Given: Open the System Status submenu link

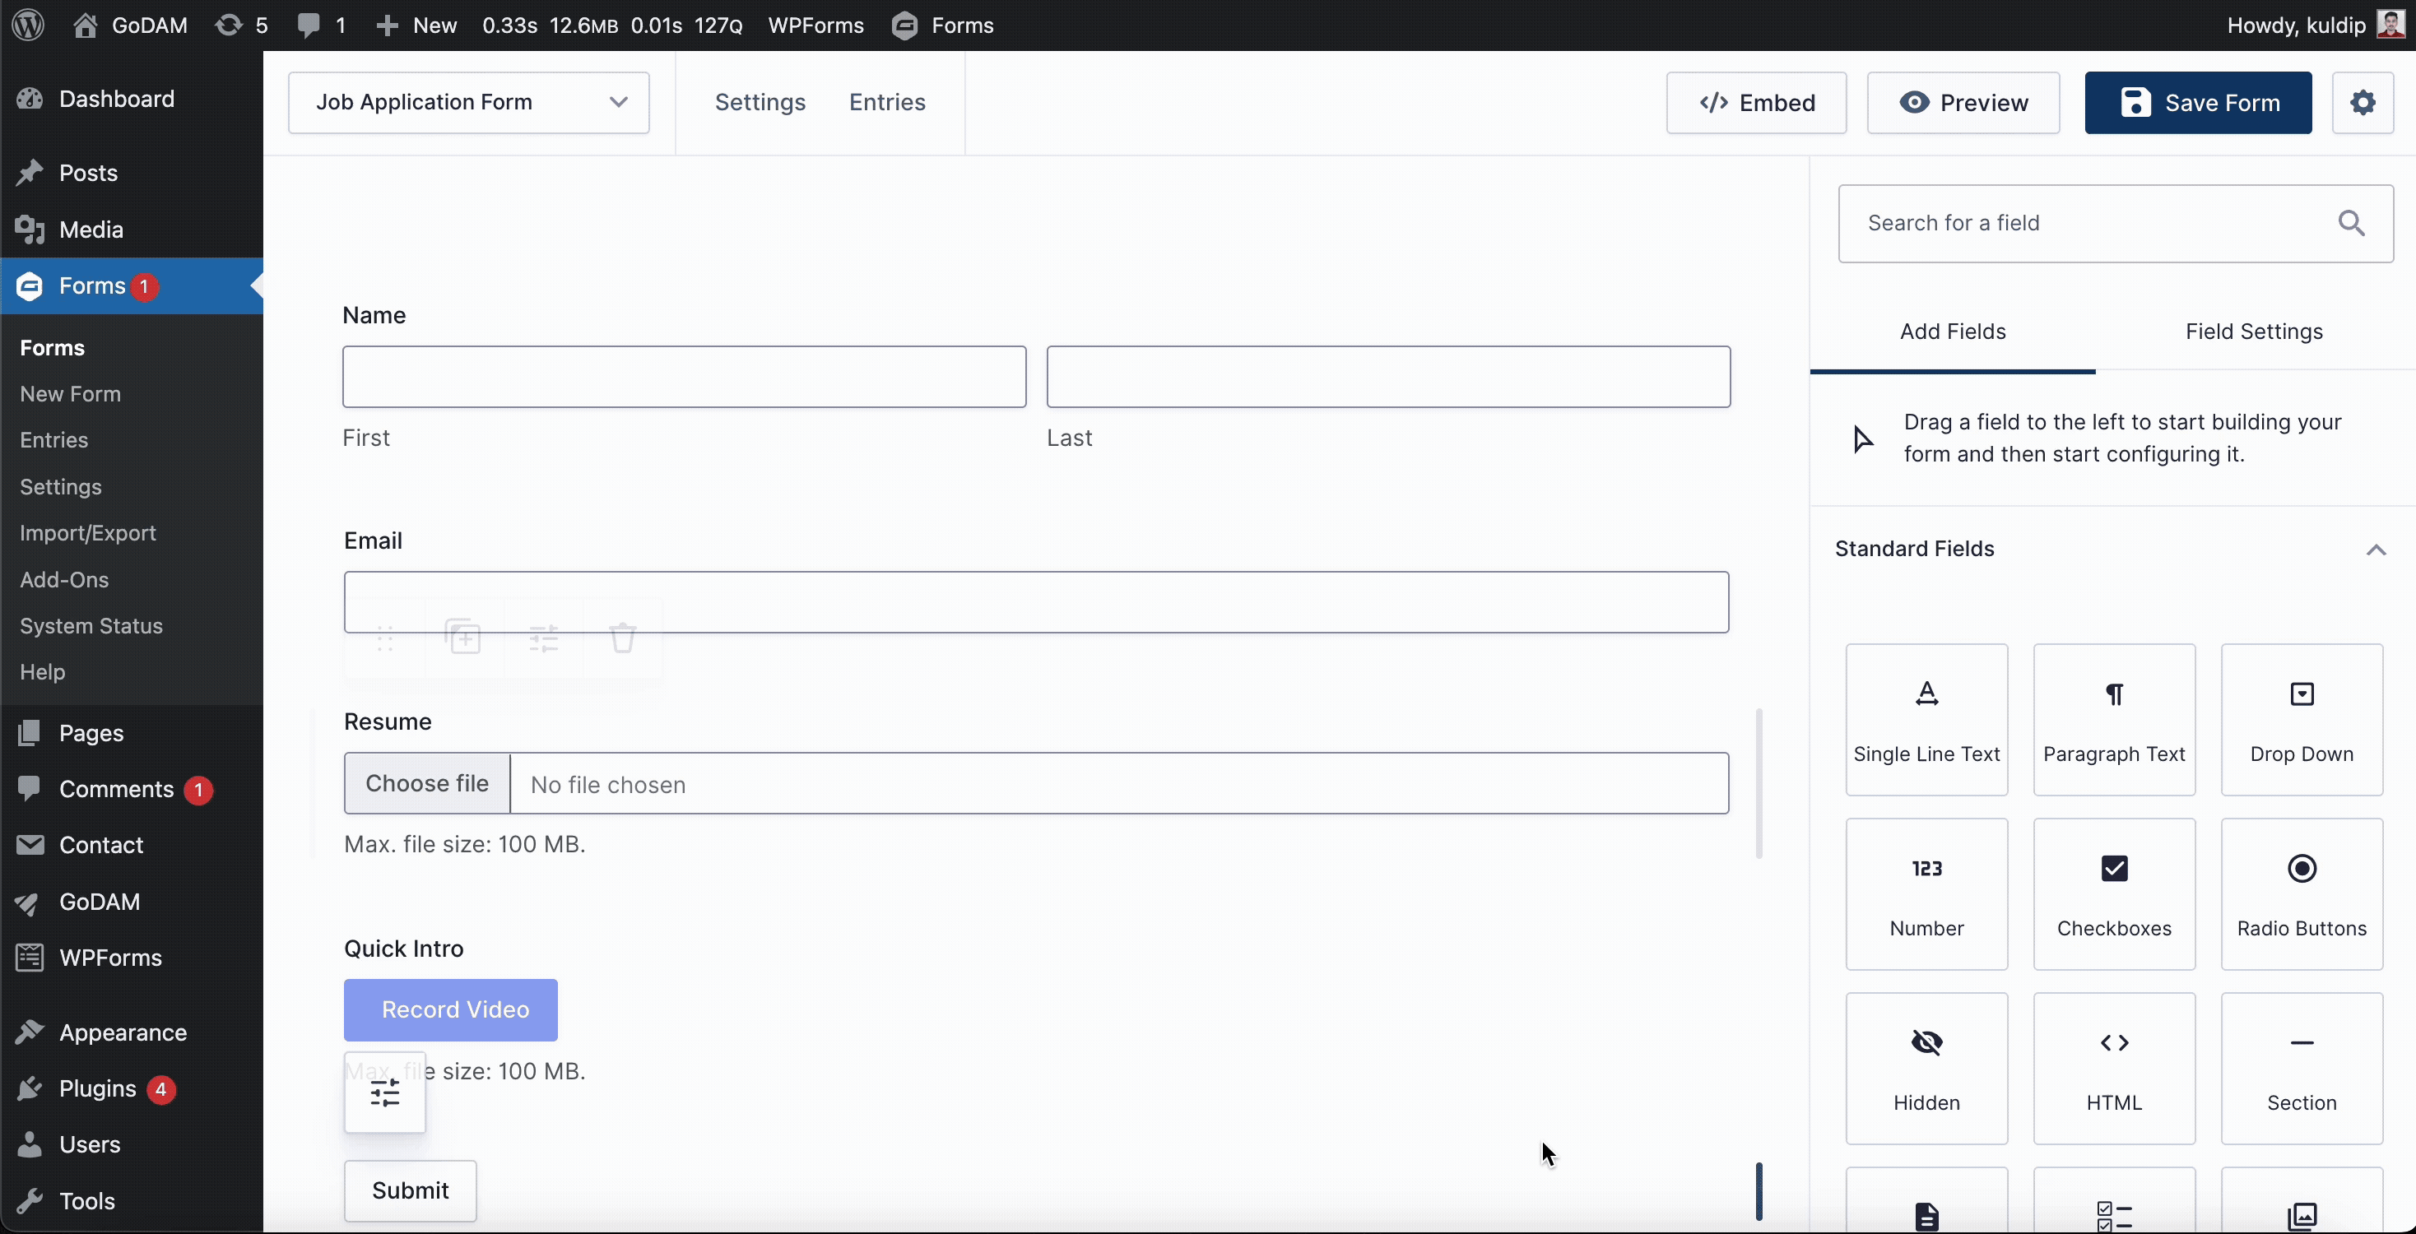Looking at the screenshot, I should click(x=91, y=625).
